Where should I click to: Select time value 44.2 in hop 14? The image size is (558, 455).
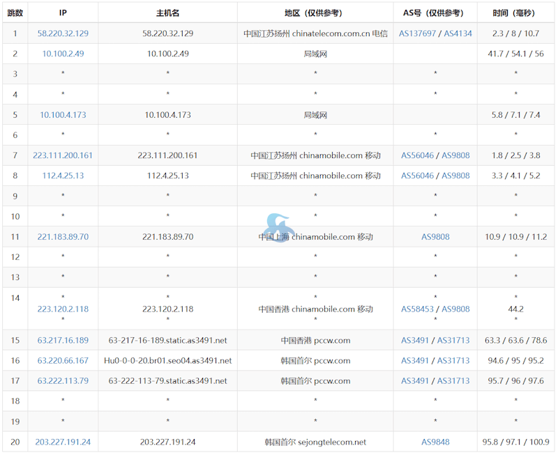515,309
